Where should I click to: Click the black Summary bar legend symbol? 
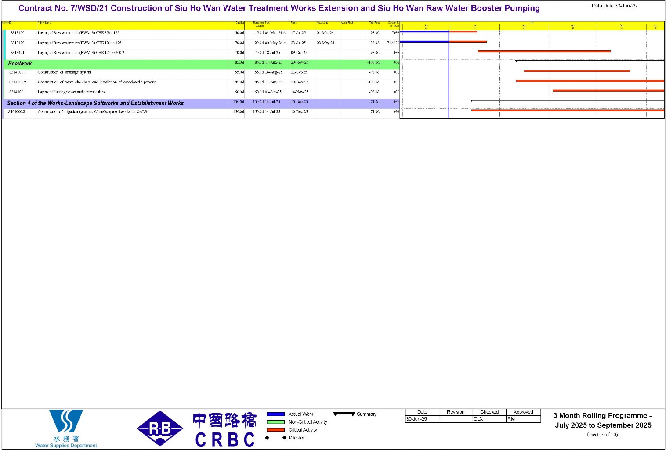pos(344,414)
